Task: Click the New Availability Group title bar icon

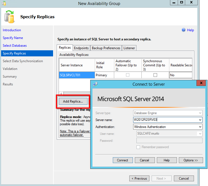Action: click(x=4, y=3)
